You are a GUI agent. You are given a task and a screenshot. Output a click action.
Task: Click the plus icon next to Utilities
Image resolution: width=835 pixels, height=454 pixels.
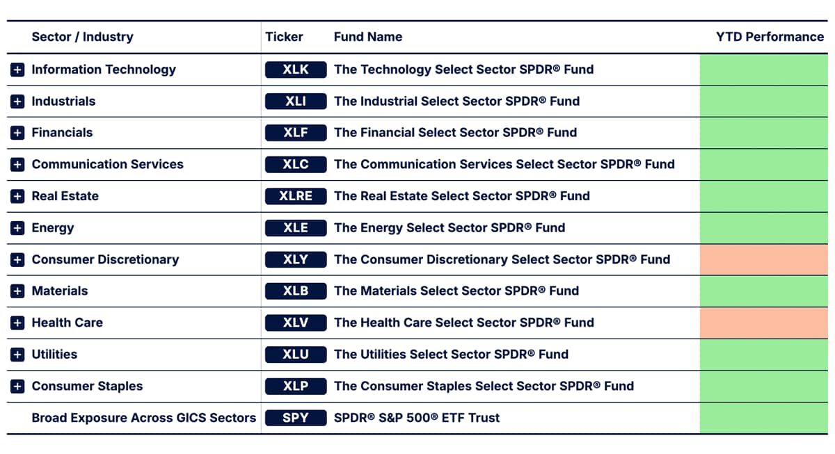(x=18, y=355)
